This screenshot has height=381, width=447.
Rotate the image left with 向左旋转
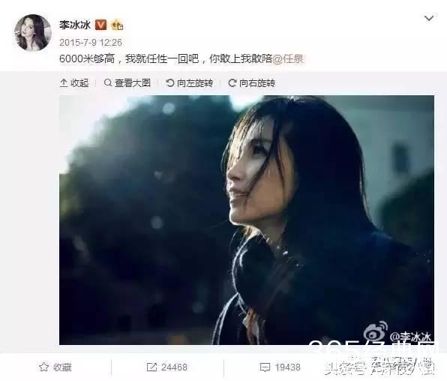click(x=189, y=83)
